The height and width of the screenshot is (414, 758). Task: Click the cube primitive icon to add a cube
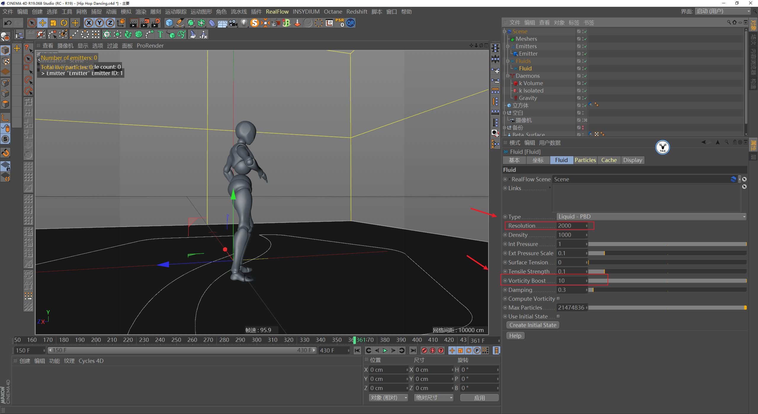(169, 23)
